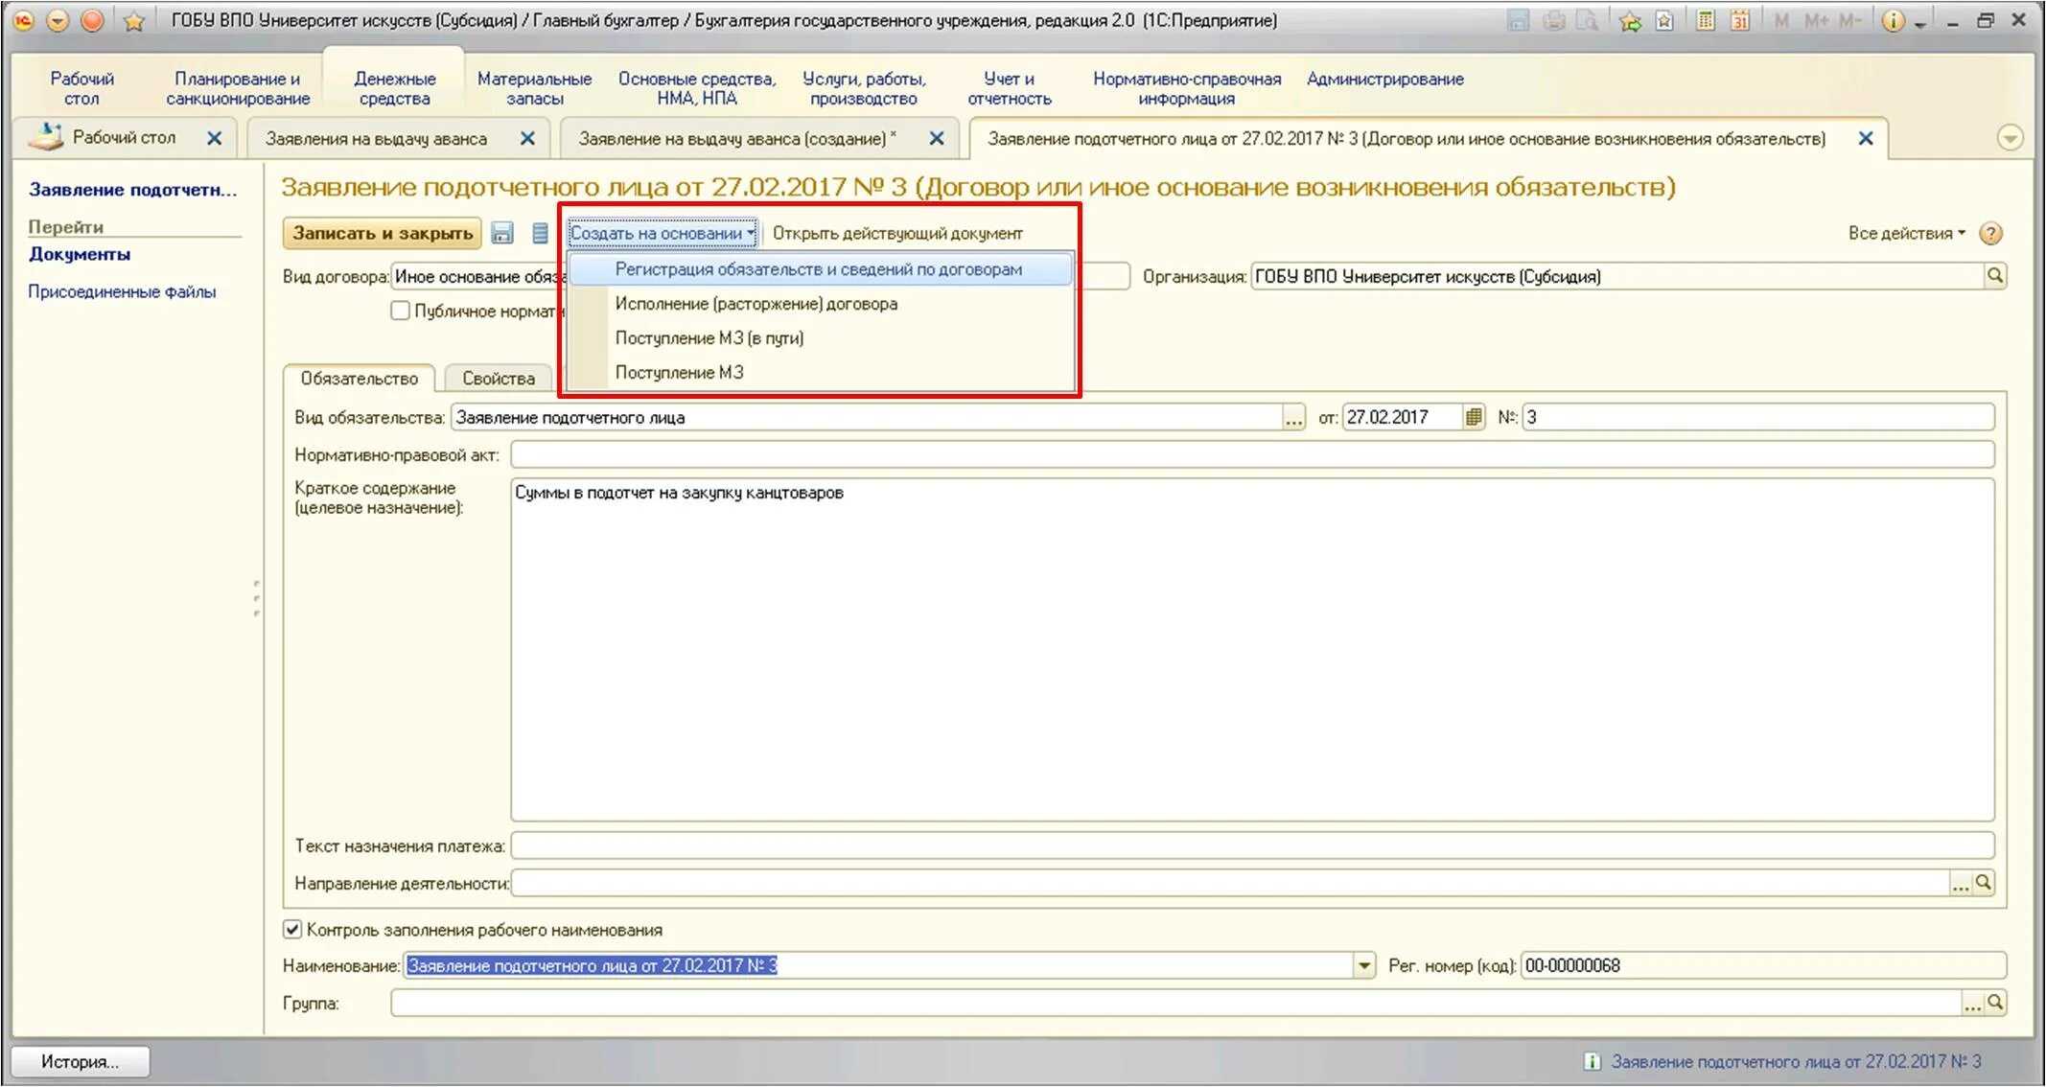
Task: Expand the Наименование field dropdown arrow
Action: tap(1364, 966)
